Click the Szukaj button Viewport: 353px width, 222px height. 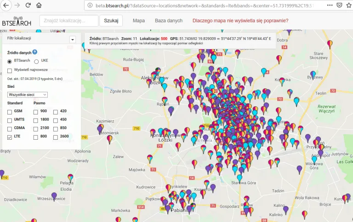point(111,21)
